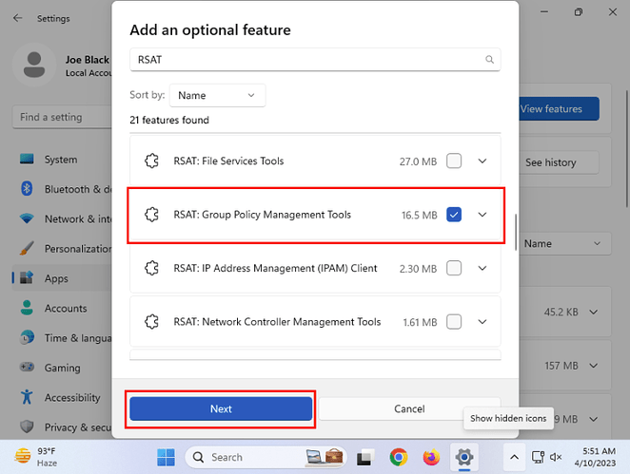Open Gaming in Settings sidebar
This screenshot has height=474, width=630.
(x=62, y=368)
